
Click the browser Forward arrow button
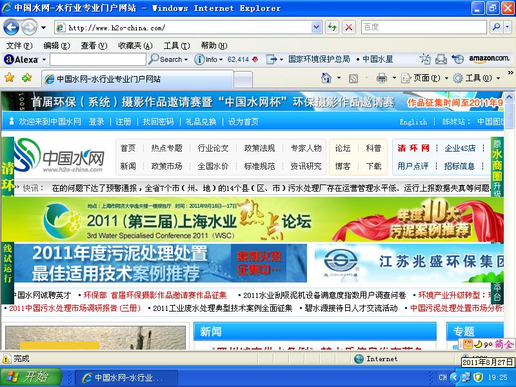(x=29, y=27)
